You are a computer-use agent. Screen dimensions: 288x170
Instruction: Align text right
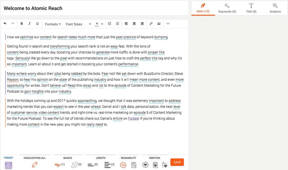click(142, 23)
